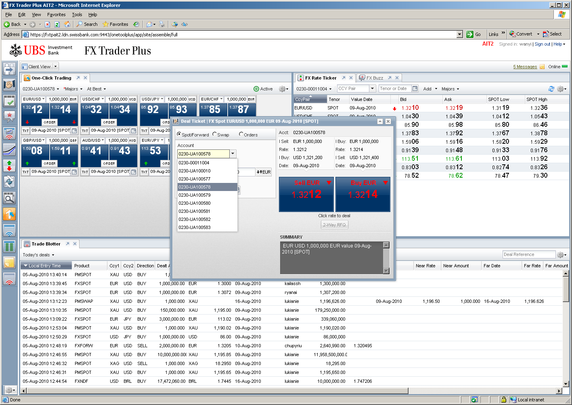Open the Client View dropdown arrow

pos(56,67)
